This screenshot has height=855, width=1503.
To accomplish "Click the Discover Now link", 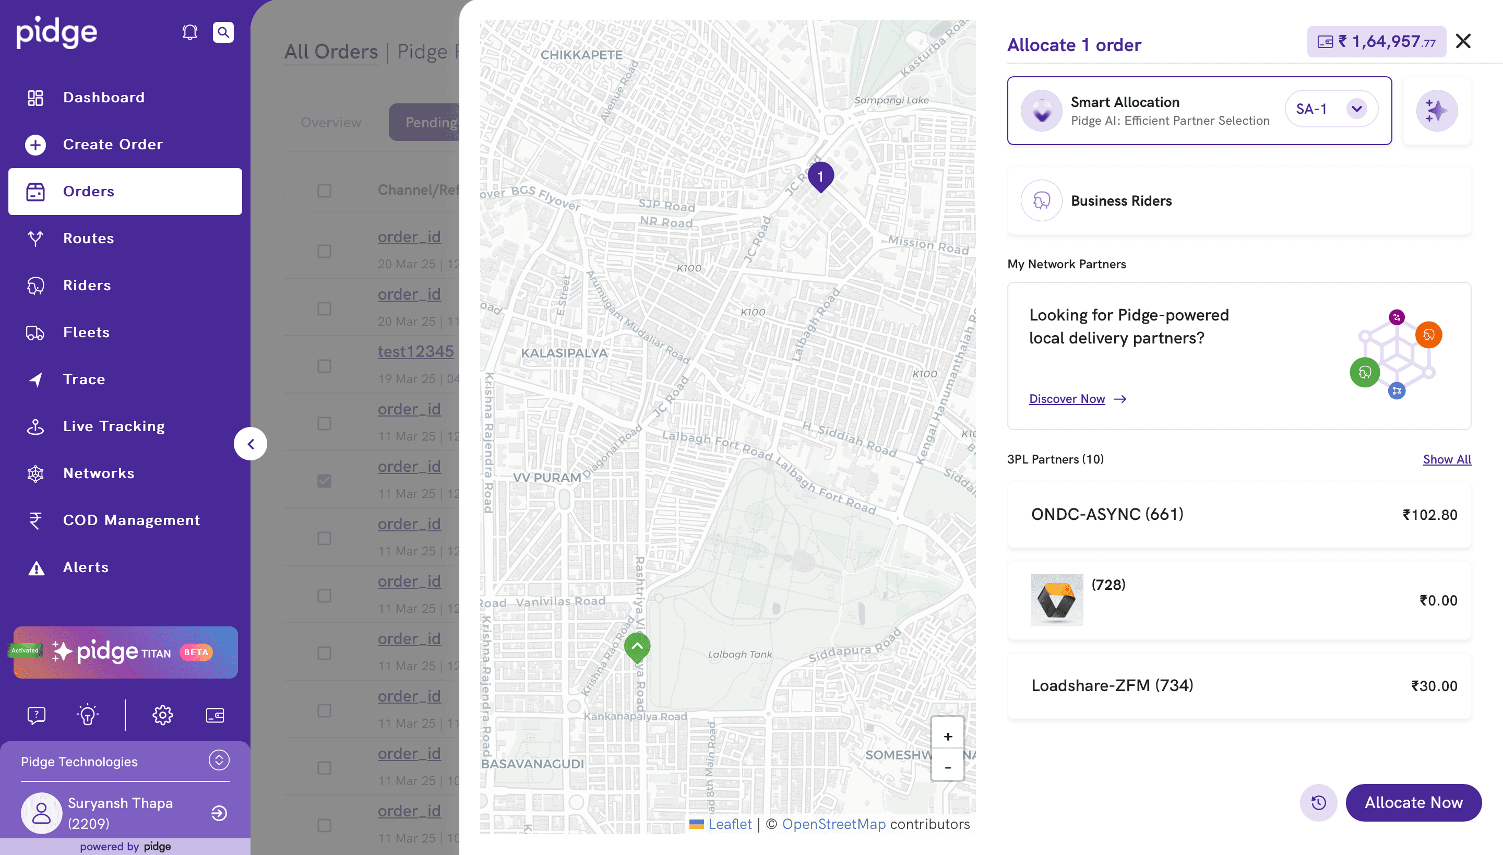I will pos(1067,399).
